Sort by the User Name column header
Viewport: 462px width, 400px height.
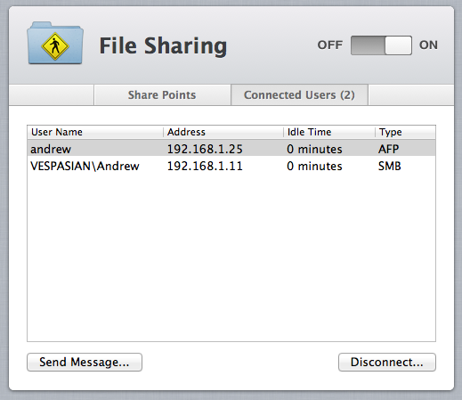tap(95, 132)
